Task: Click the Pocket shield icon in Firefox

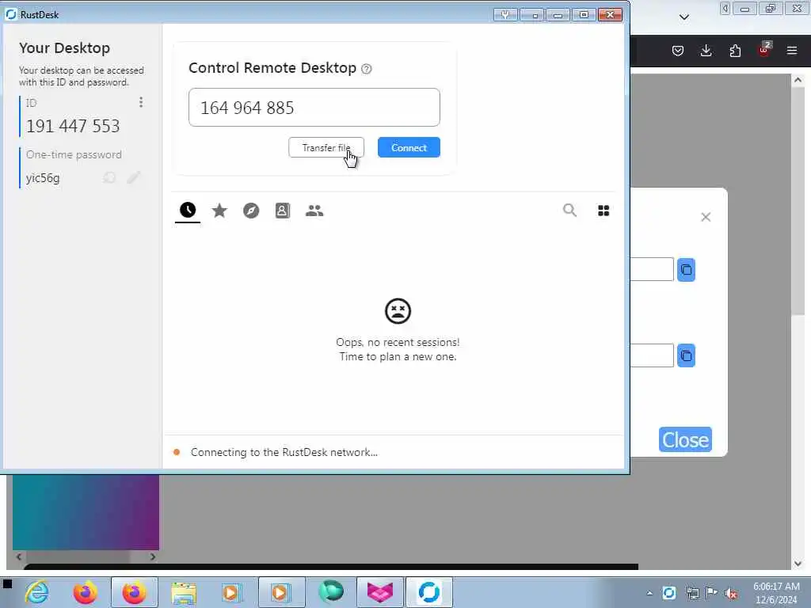Action: [678, 51]
